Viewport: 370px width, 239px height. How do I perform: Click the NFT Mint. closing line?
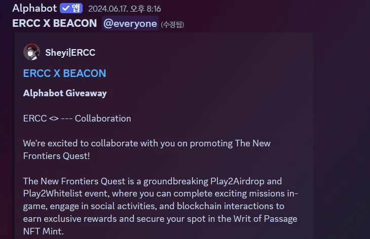click(x=44, y=231)
